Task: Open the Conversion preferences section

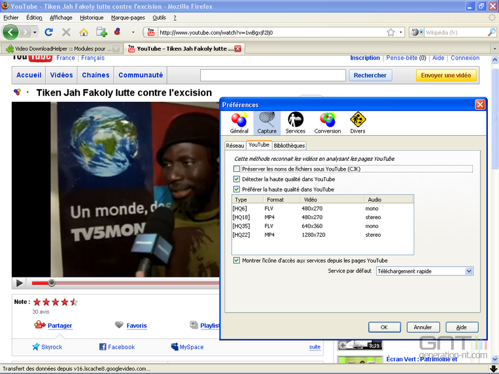Action: click(328, 123)
